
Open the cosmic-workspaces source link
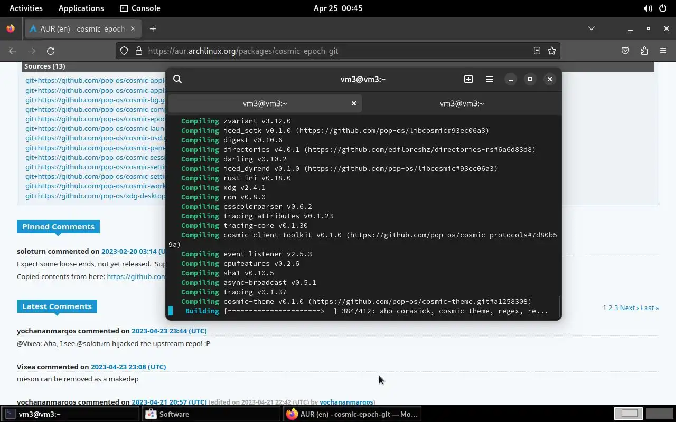[95, 186]
